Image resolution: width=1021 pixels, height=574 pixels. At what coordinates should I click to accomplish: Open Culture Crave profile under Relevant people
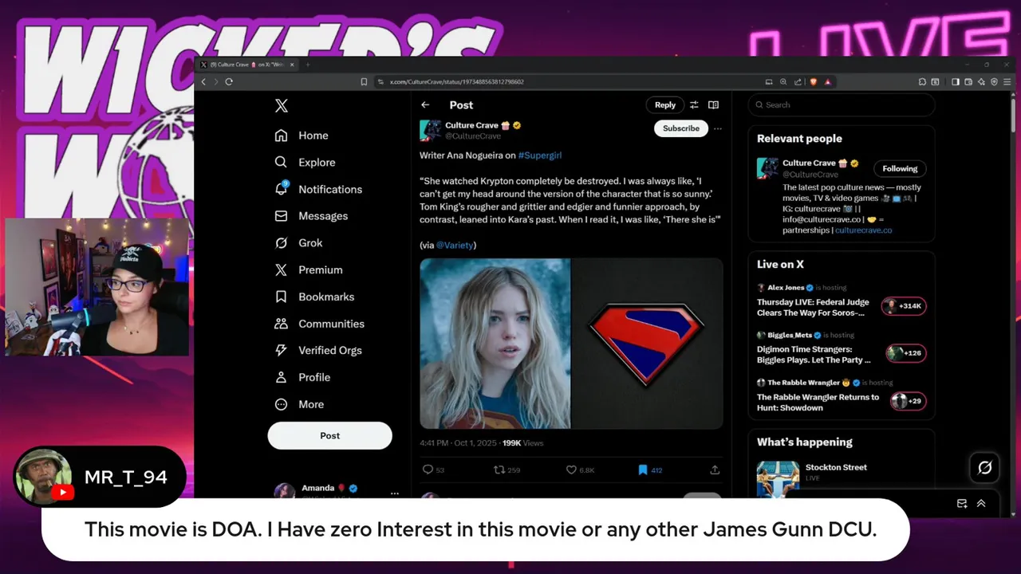(x=809, y=163)
